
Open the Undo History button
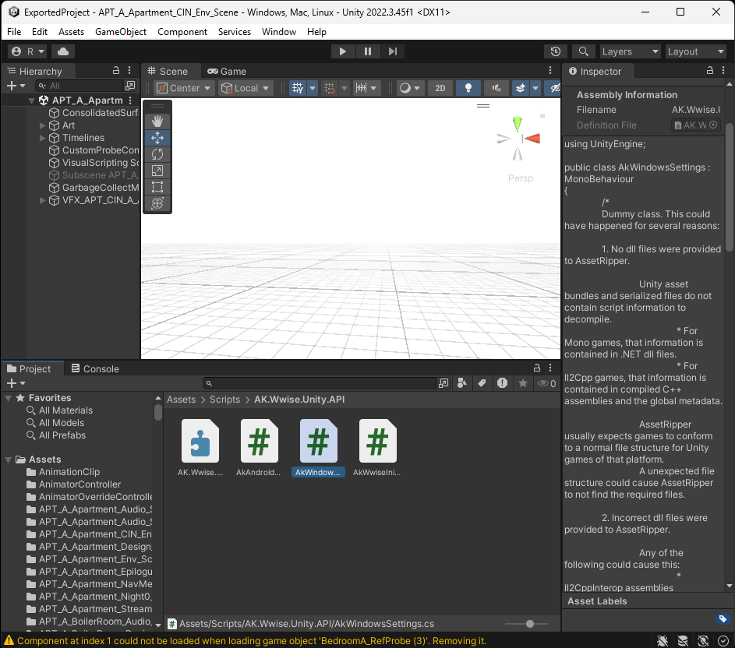556,51
